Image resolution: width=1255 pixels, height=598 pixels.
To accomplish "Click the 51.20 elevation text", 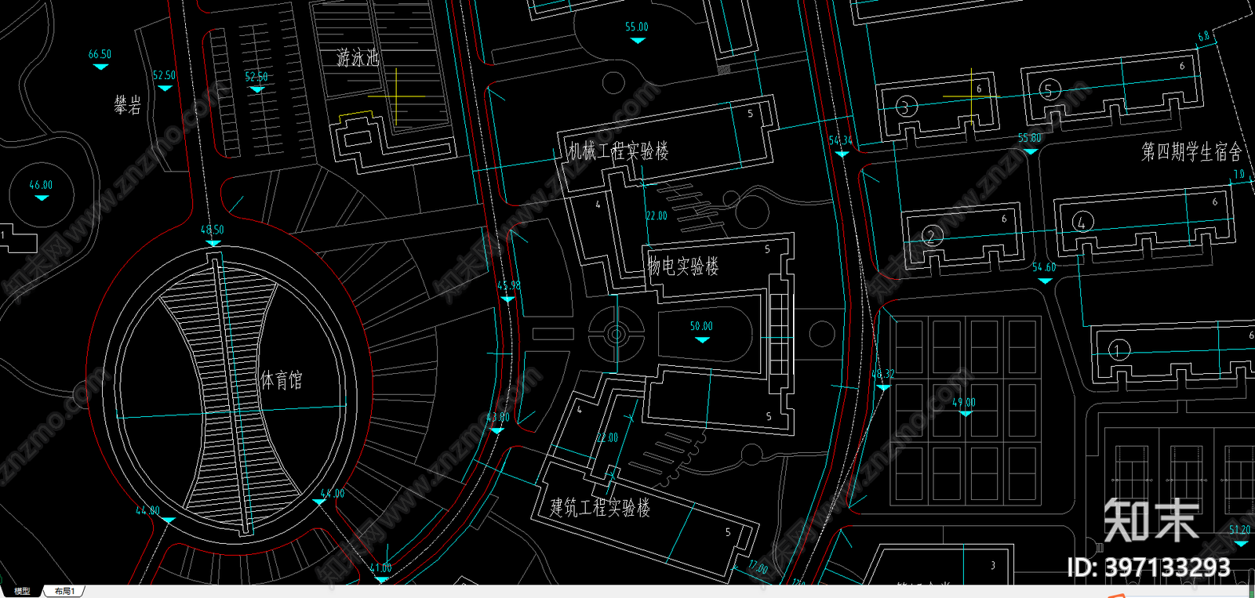I will (1239, 531).
